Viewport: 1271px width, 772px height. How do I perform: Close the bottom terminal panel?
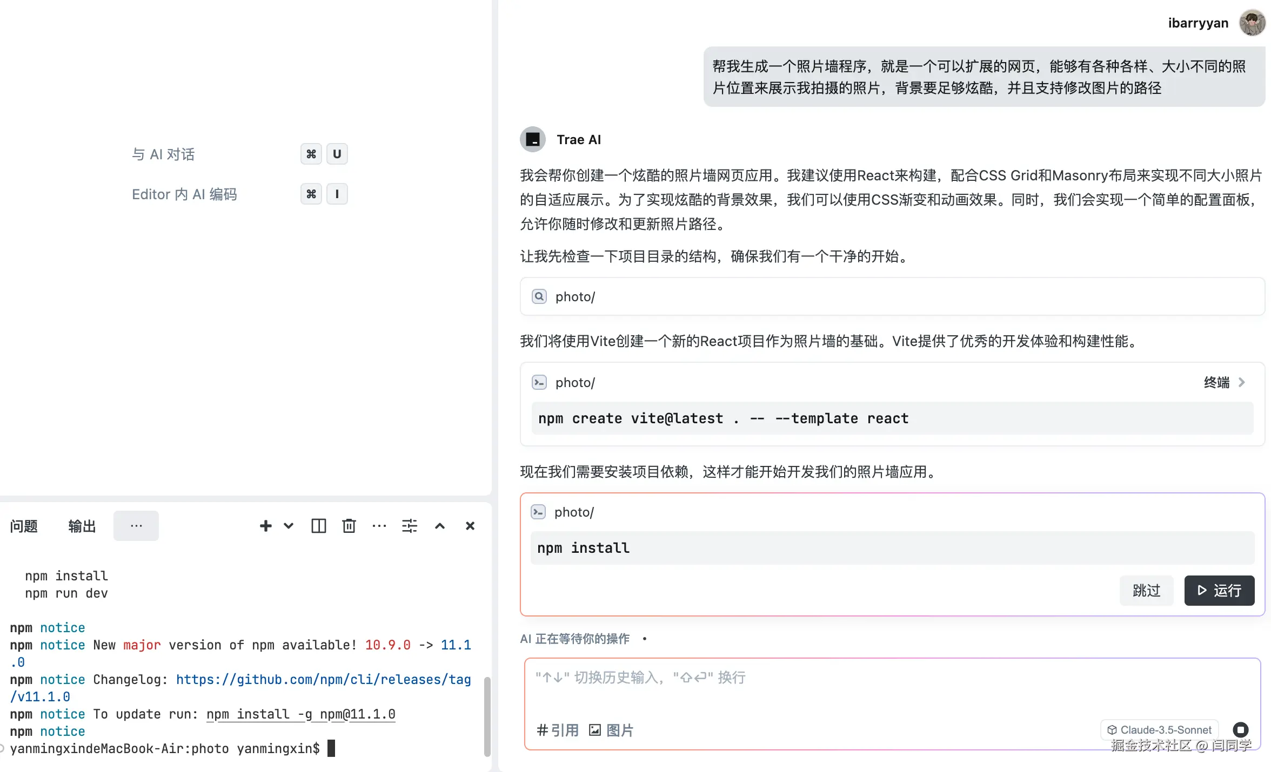[470, 526]
